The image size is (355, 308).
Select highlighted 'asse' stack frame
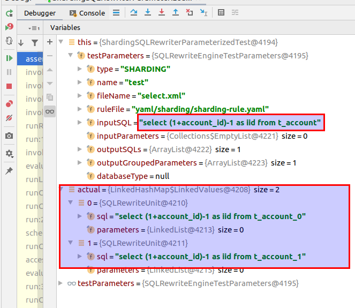(x=30, y=59)
